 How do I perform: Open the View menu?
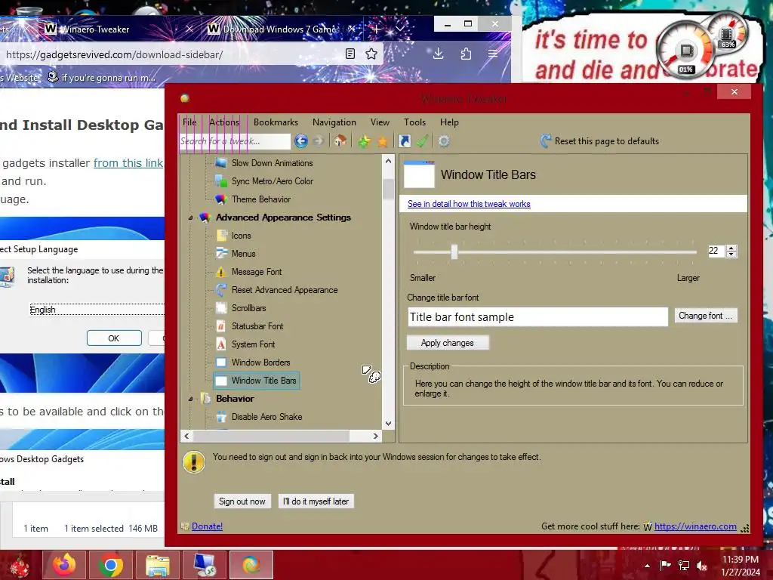pos(380,122)
